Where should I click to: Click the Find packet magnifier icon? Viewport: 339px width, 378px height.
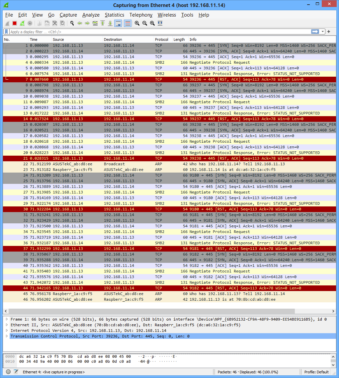point(72,23)
